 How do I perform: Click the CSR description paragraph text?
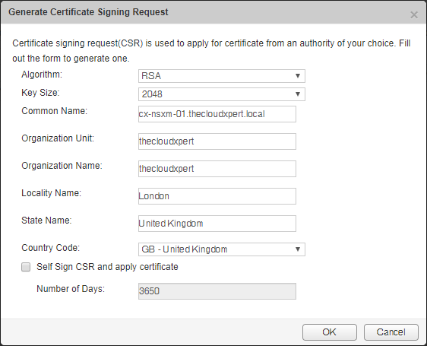(211, 51)
